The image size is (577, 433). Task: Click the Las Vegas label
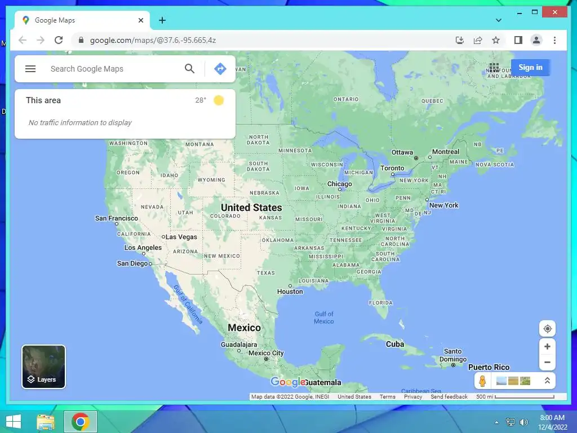181,237
